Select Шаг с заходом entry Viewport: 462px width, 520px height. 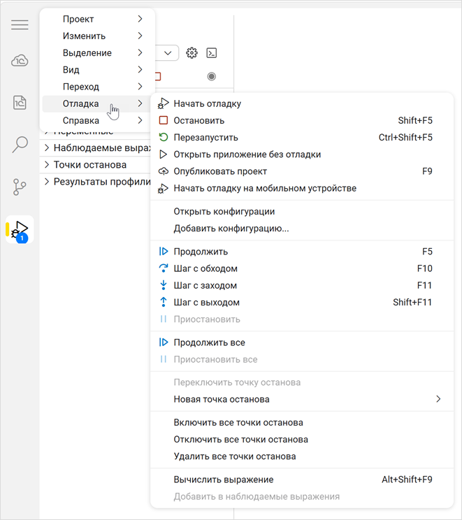click(302, 285)
